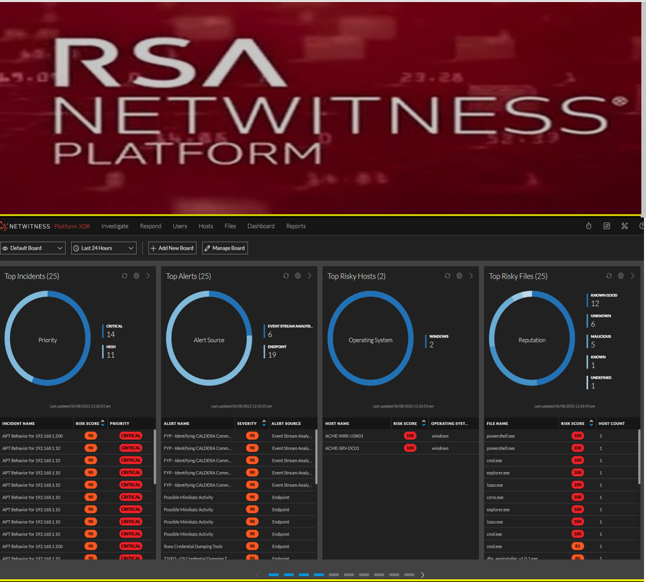646x582 pixels.
Task: Open settings gear for Top Incidents
Action: pos(136,276)
